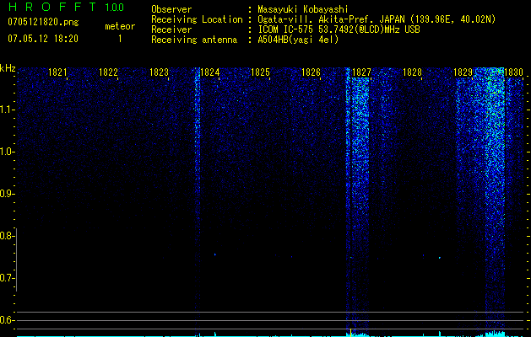Click the 0.6 kHz axis label
The width and height of the screenshot is (531, 337).
click(7, 320)
